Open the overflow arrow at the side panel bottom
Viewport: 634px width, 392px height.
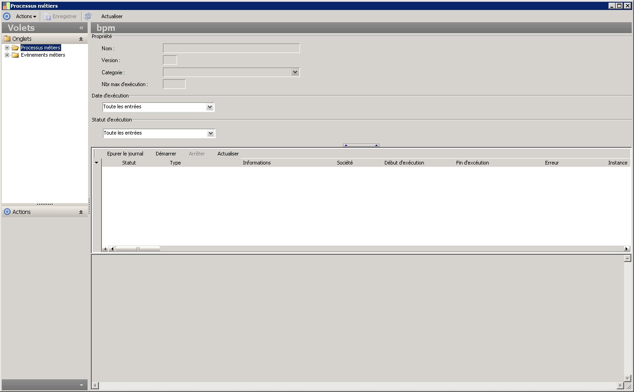pos(81,385)
